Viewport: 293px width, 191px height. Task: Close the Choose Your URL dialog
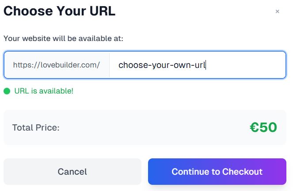(x=277, y=12)
